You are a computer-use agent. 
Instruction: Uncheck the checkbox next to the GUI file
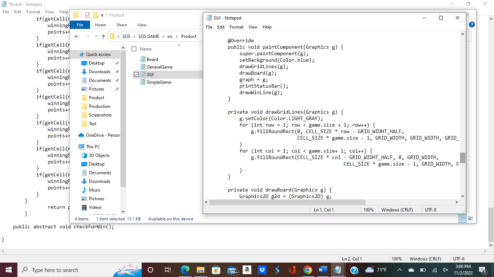click(136, 74)
